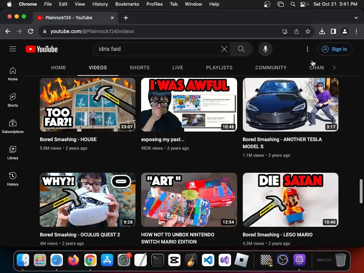The height and width of the screenshot is (273, 364).
Task: Click title "exposing my past..."
Action: [163, 139]
